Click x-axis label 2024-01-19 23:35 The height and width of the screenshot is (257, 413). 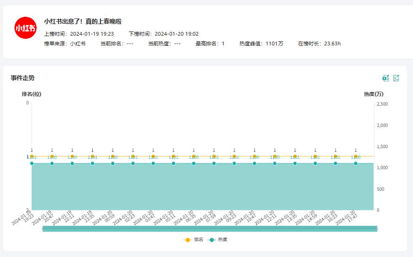(x=83, y=218)
